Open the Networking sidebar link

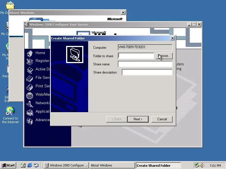43,103
